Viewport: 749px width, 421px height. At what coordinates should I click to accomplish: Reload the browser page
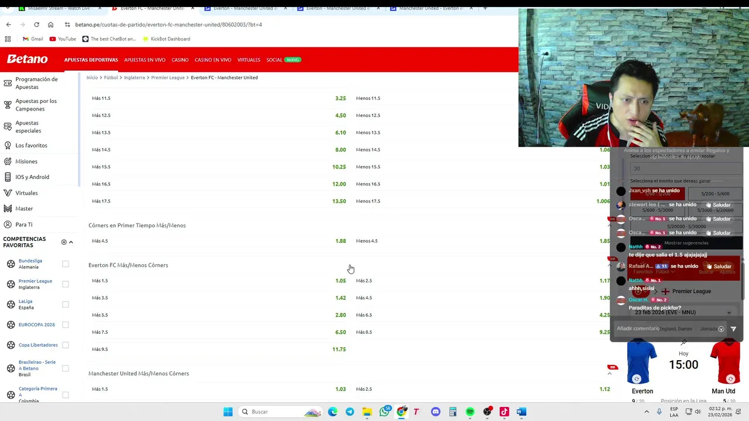point(36,25)
